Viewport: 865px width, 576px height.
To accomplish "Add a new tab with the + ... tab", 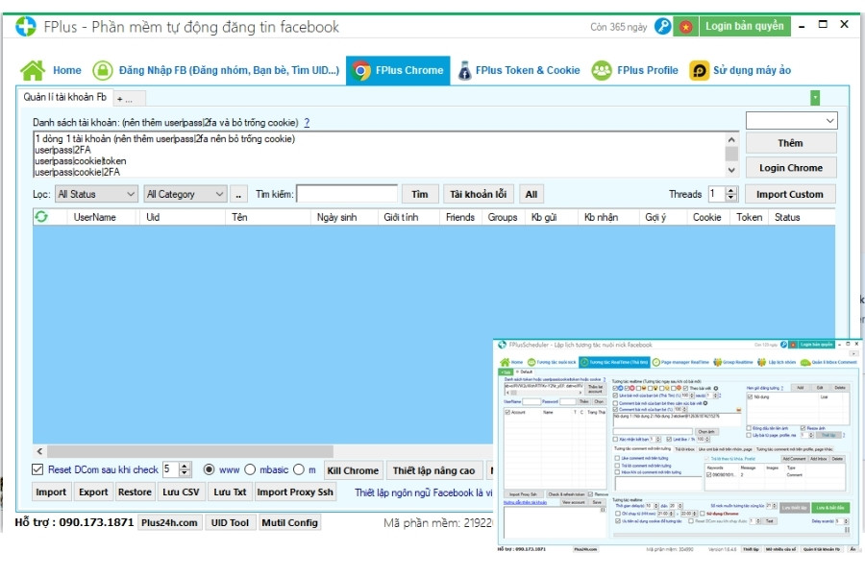I will coord(130,99).
